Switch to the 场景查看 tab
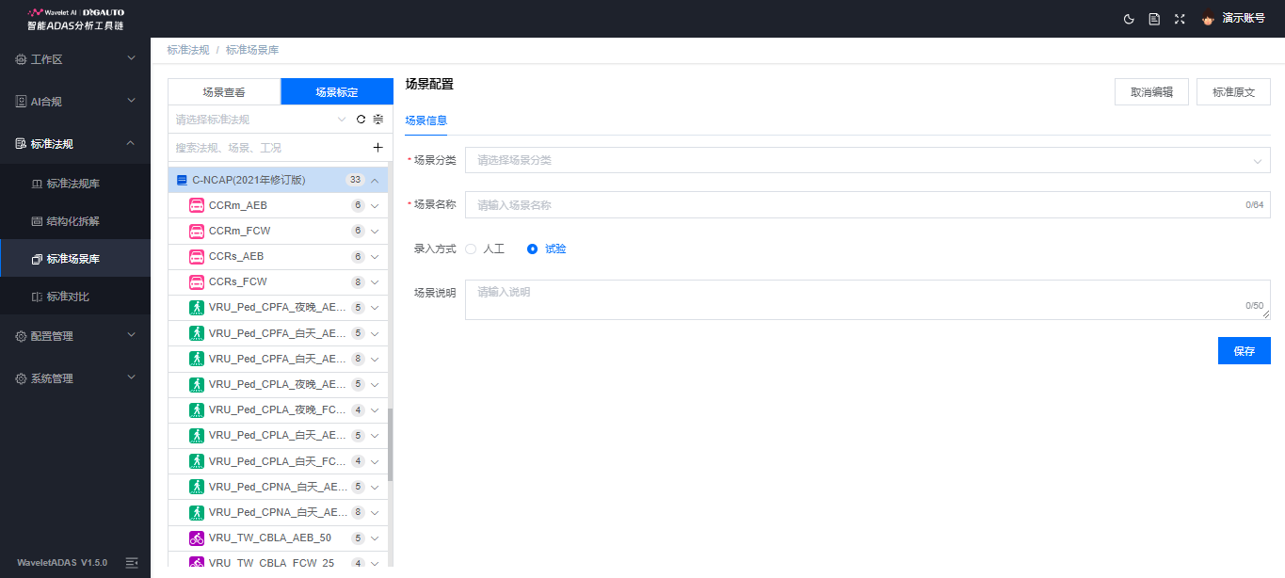This screenshot has height=578, width=1285. coord(224,92)
